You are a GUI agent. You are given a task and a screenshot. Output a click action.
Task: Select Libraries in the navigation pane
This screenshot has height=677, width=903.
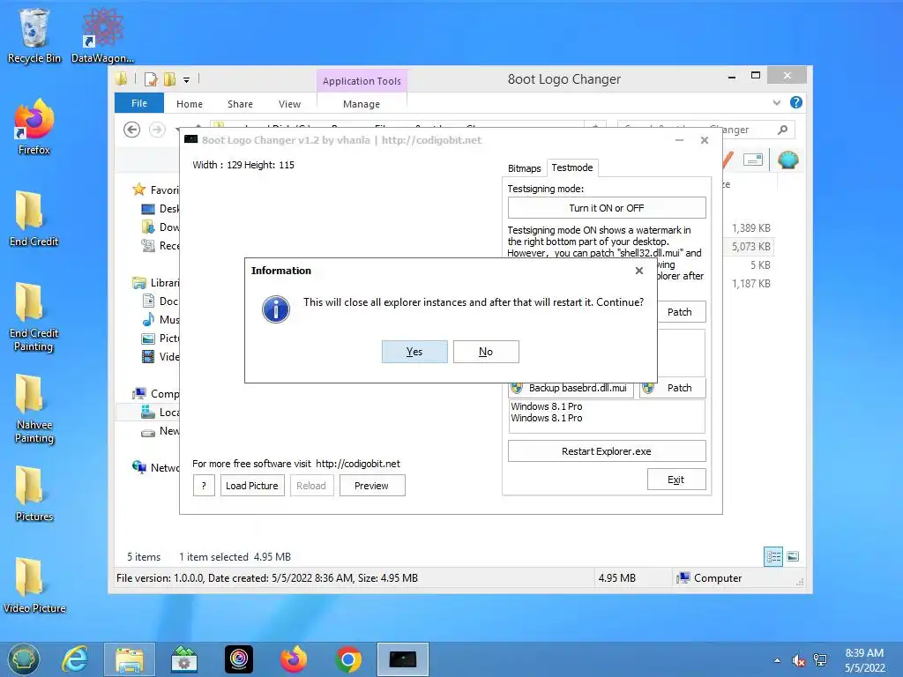click(155, 283)
